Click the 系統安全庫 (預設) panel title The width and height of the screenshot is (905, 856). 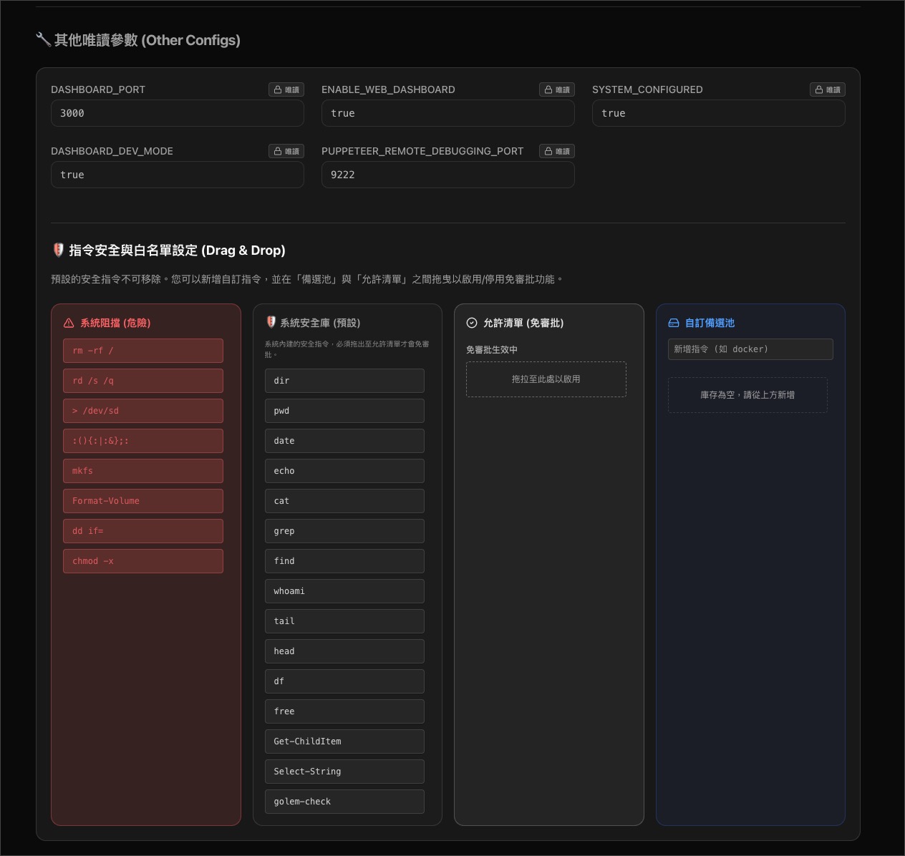(x=320, y=323)
